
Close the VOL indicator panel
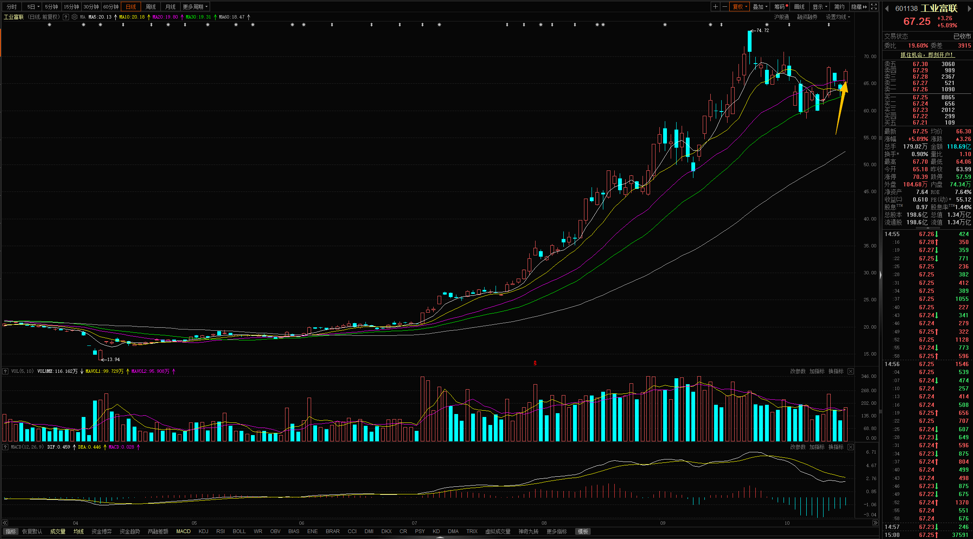850,371
